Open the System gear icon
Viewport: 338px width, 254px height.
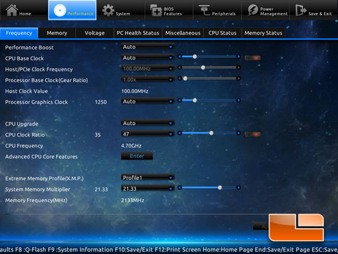[x=108, y=10]
